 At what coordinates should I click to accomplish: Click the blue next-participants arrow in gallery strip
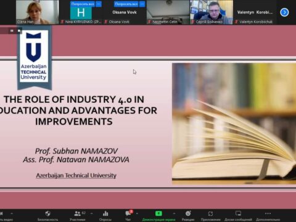pos(284,12)
